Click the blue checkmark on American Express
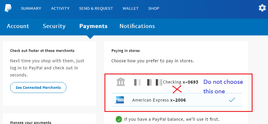The height and width of the screenshot is (124, 268). (232, 100)
